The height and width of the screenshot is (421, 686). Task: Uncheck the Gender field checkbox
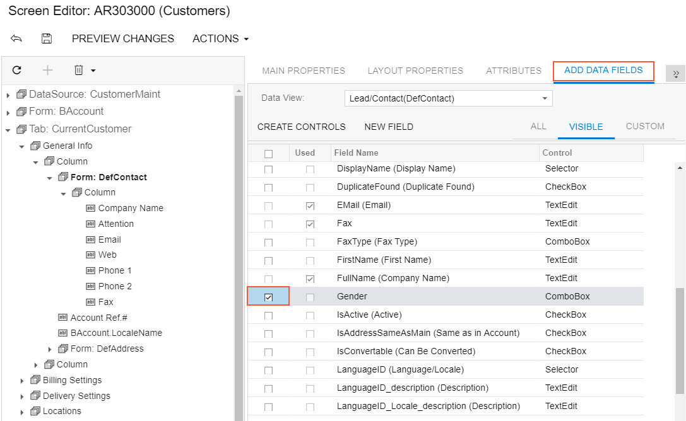pos(268,297)
